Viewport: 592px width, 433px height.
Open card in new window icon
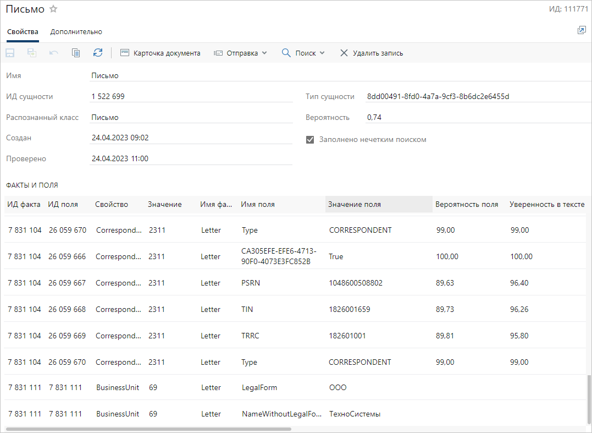pyautogui.click(x=582, y=31)
